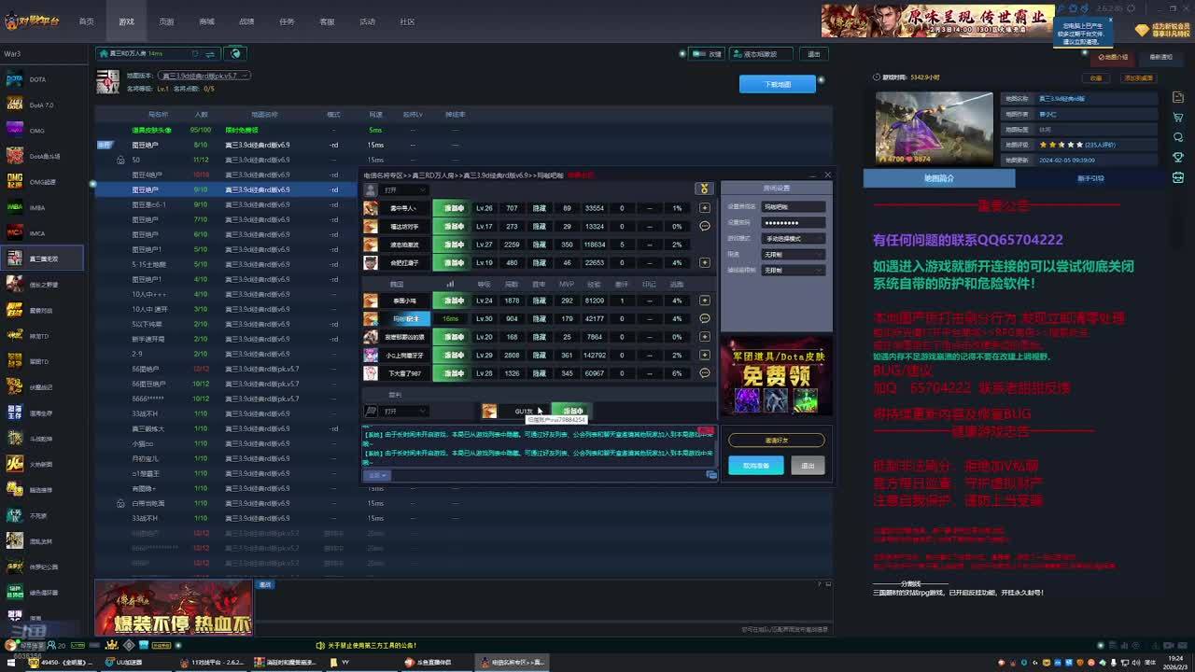Open the 手动选择模式 game mode dropdown

pos(794,238)
